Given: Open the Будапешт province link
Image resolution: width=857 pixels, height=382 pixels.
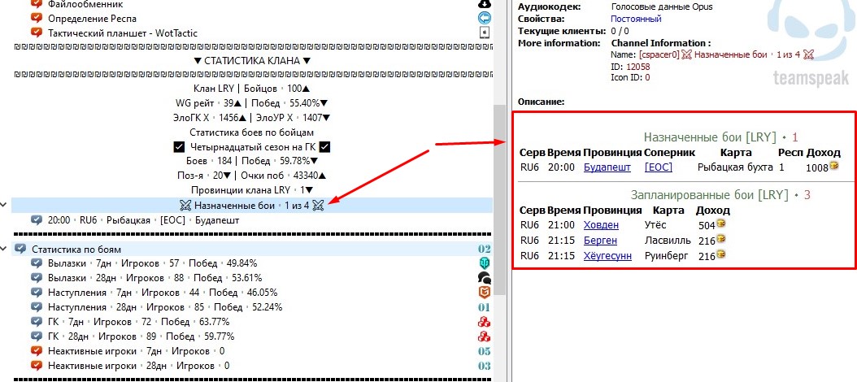Looking at the screenshot, I should click(601, 167).
